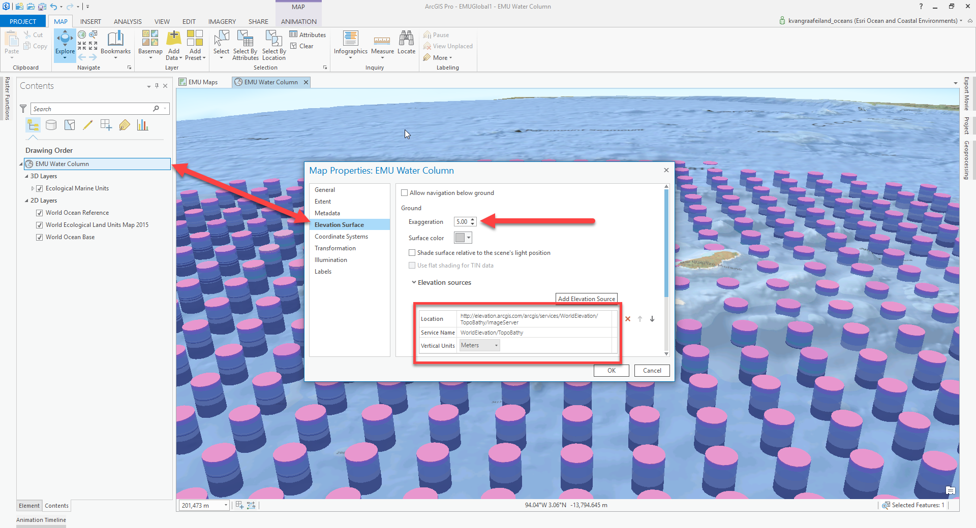Switch to List By Data Source

pos(51,125)
